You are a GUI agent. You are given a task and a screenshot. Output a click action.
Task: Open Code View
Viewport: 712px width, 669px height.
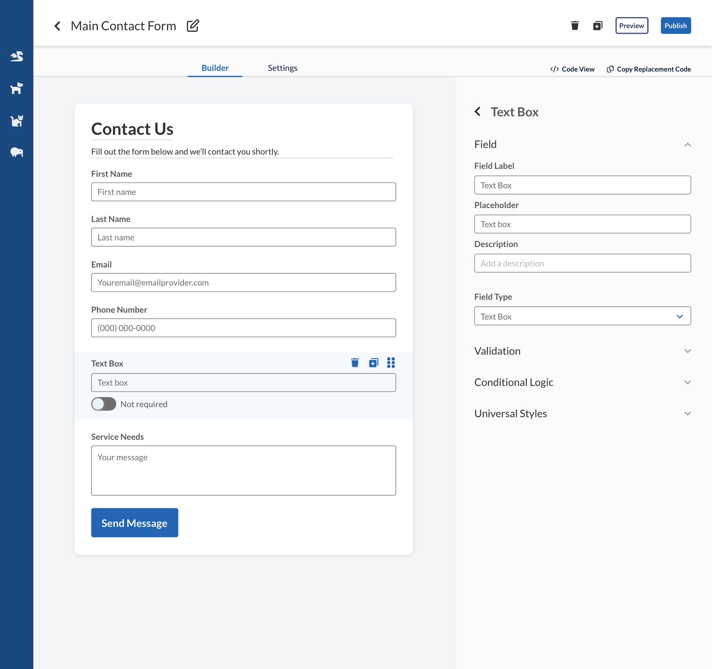pyautogui.click(x=572, y=69)
